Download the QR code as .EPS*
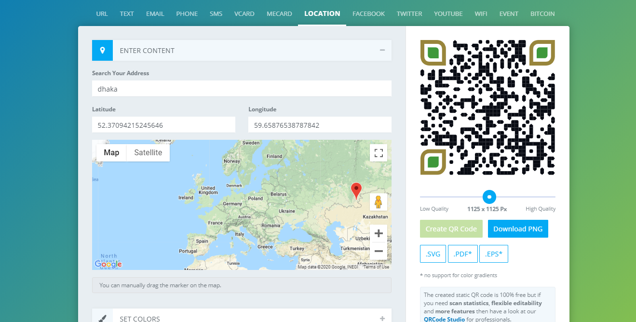Image resolution: width=636 pixels, height=322 pixels. click(494, 254)
